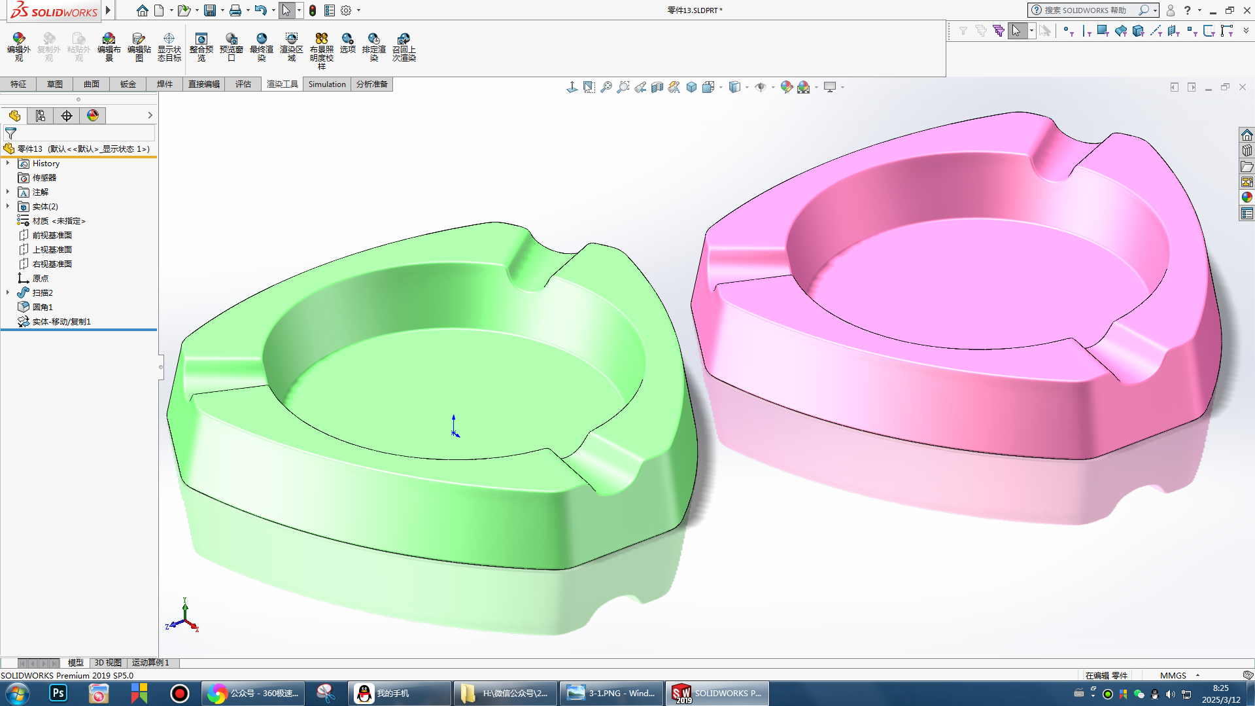
Task: Open Photoshop from the taskbar
Action: 58,694
